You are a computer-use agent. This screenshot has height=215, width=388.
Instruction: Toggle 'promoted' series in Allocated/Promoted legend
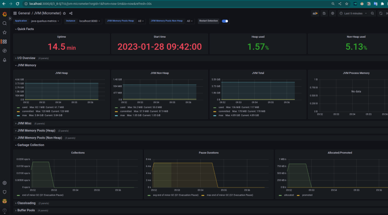tap(307, 195)
